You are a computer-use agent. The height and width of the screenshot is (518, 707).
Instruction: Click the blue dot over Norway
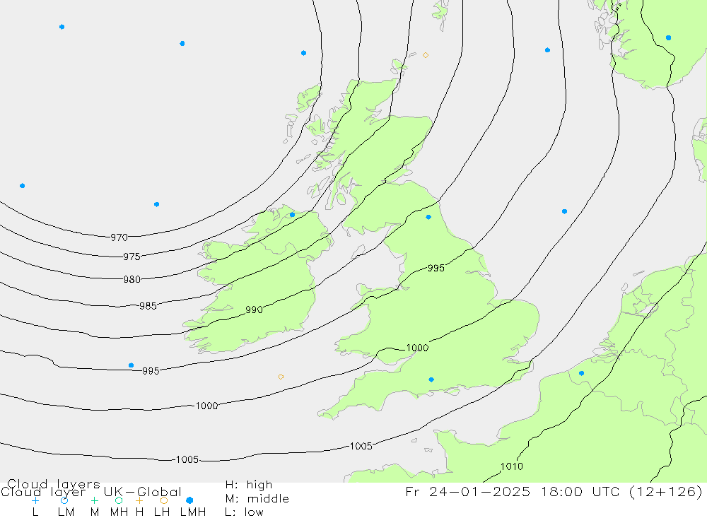(x=668, y=38)
